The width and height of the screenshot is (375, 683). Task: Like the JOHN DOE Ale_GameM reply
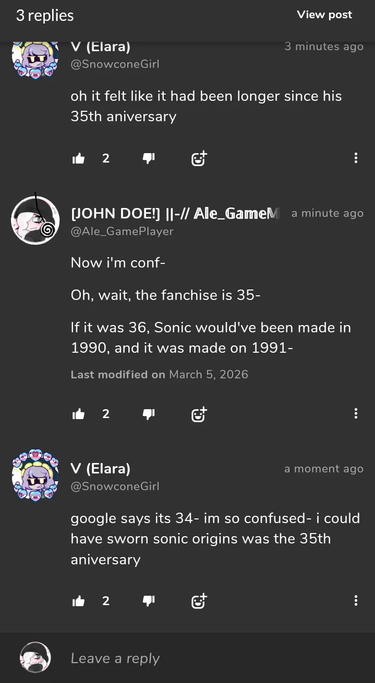coord(78,414)
